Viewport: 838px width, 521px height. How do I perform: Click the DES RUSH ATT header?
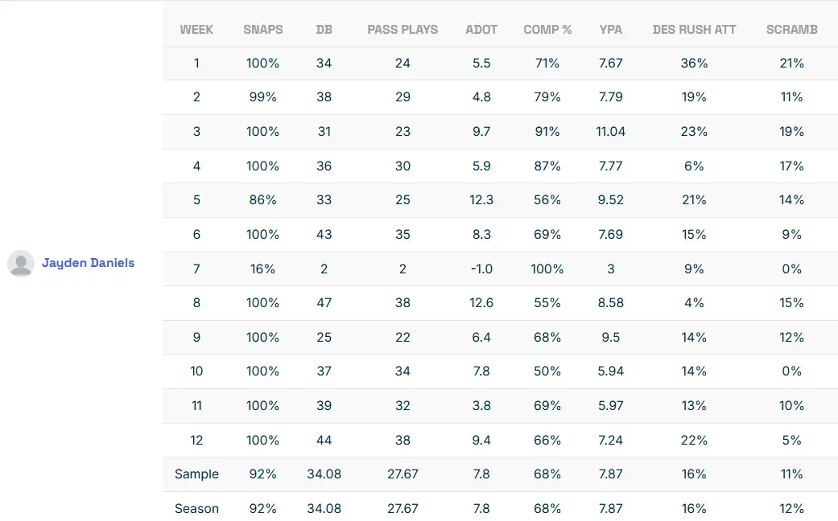(694, 30)
